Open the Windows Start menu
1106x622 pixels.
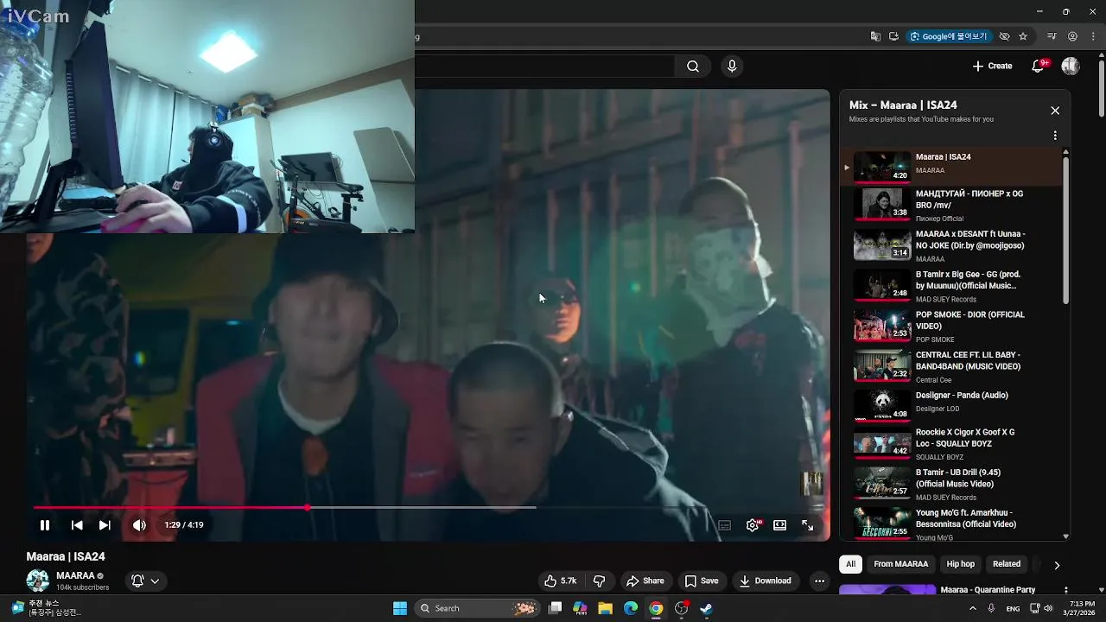pyautogui.click(x=400, y=608)
